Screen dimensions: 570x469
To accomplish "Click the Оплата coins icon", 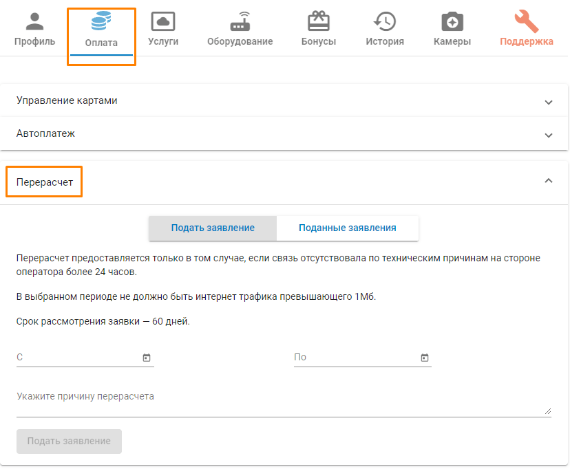I will [101, 21].
